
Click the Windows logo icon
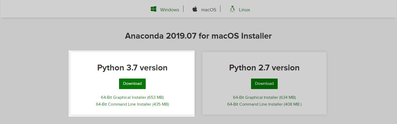click(153, 9)
